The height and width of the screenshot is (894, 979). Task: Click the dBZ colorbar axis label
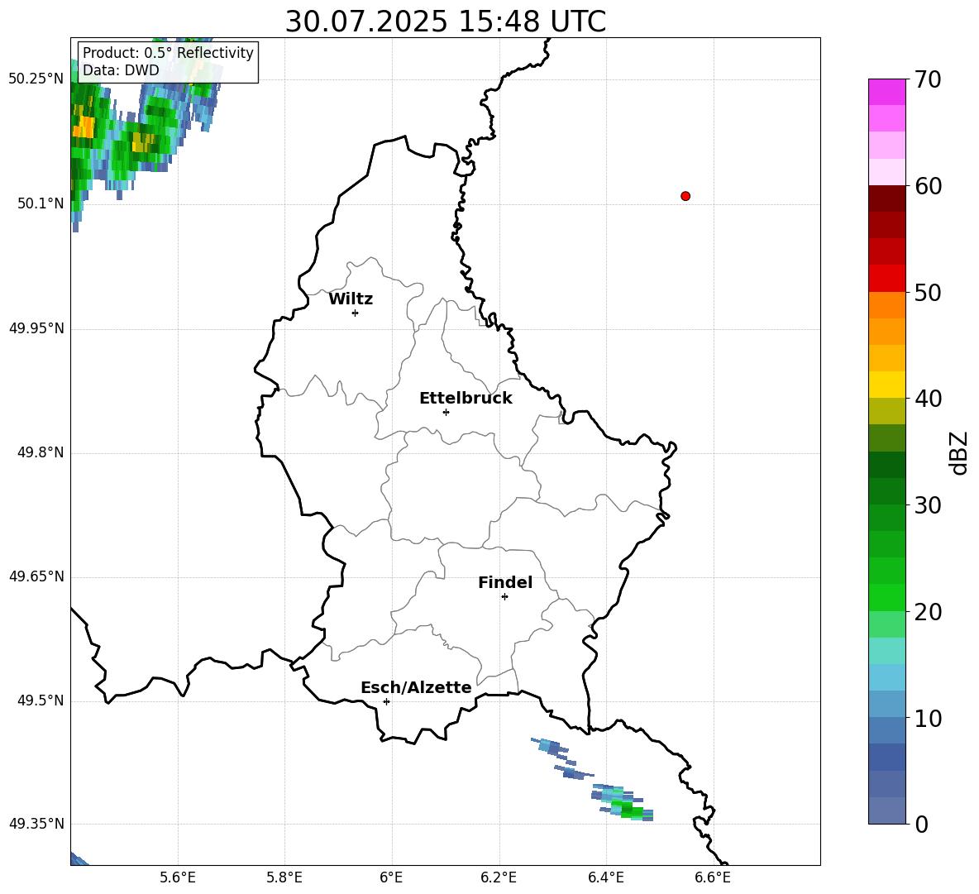(958, 452)
